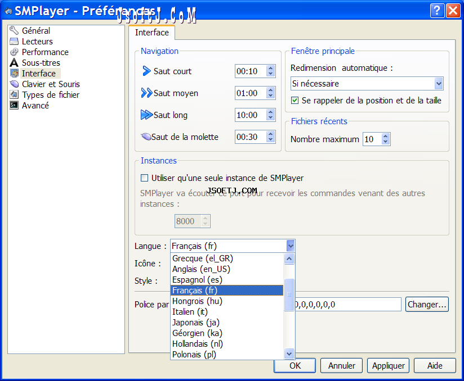464x381 pixels.
Task: Increase Nombre maximum recent files
Action: 385,136
